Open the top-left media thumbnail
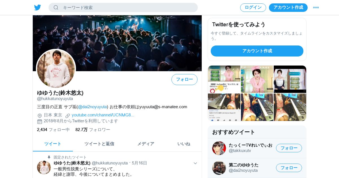339x178 pixels. click(224, 79)
